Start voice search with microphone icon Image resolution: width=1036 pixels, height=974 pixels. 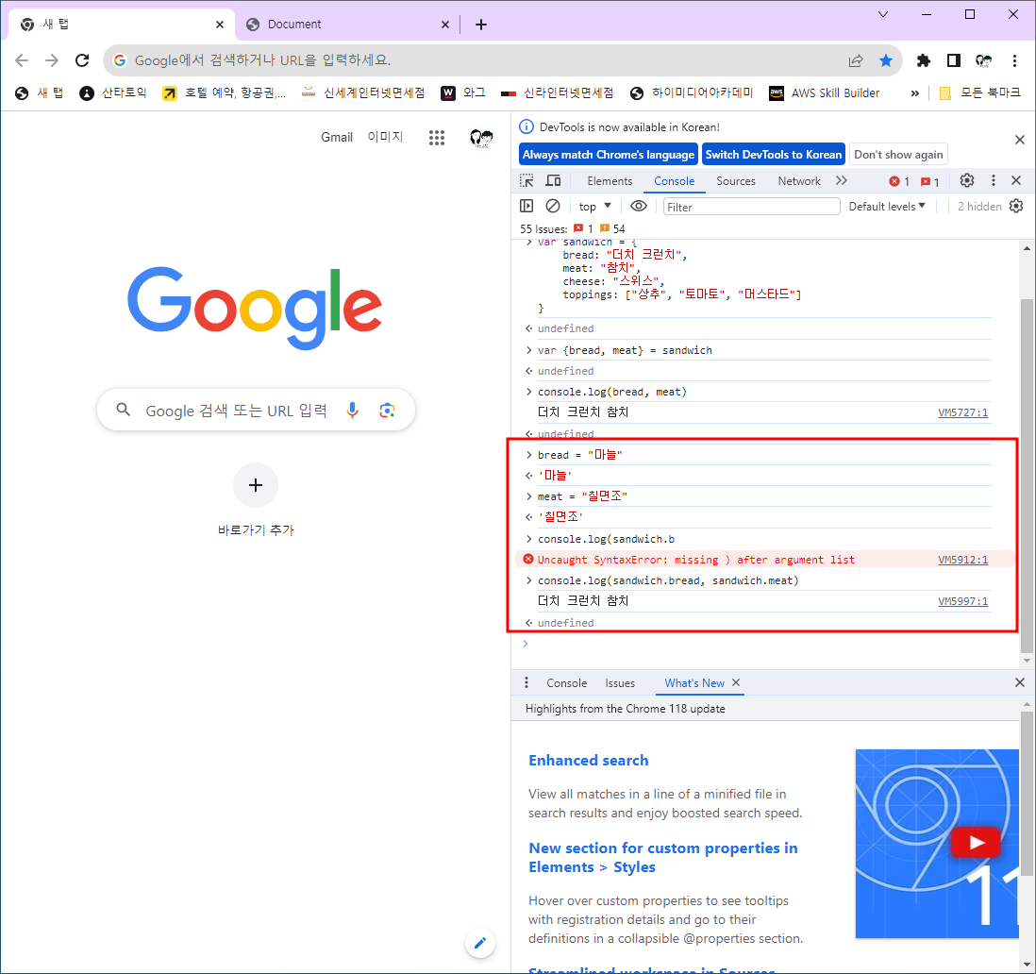coord(352,411)
